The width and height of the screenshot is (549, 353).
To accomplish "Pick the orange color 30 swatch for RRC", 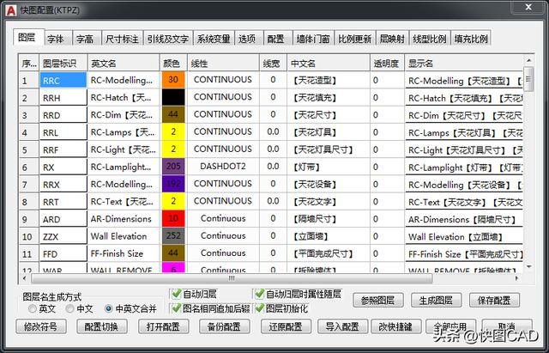I will click(173, 80).
